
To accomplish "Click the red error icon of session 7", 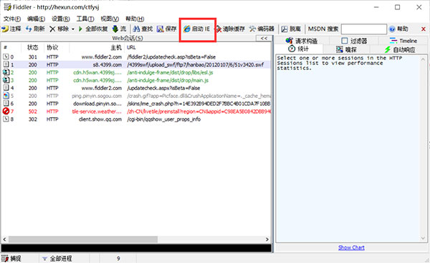I will 6,111.
